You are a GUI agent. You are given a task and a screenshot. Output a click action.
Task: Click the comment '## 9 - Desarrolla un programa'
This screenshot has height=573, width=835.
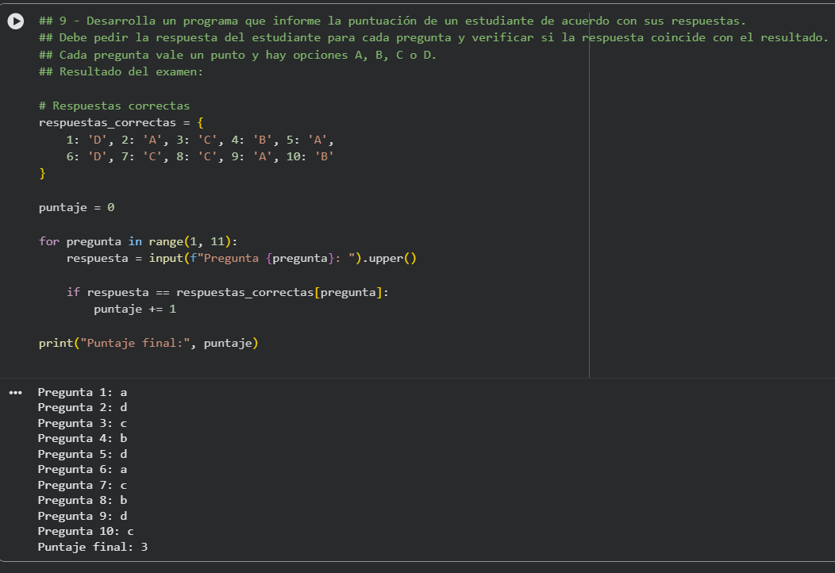[x=392, y=21]
